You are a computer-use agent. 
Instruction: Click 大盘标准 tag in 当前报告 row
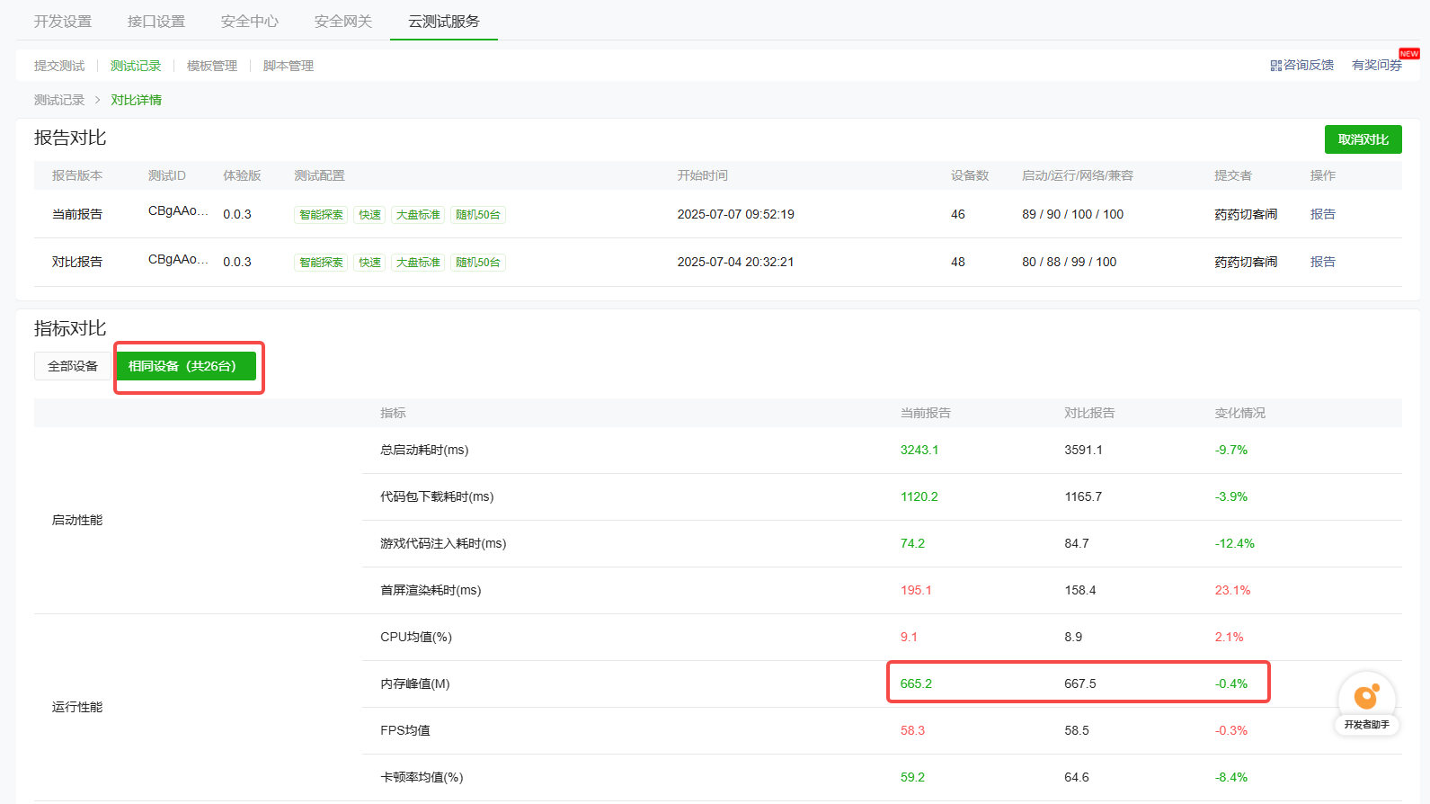(x=418, y=215)
